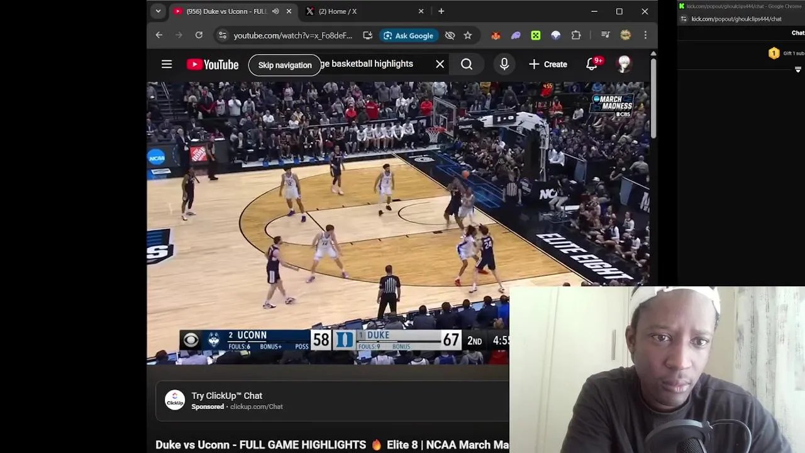Click the YouTube page vertical scrollbar
The height and width of the screenshot is (453, 805).
(x=653, y=98)
